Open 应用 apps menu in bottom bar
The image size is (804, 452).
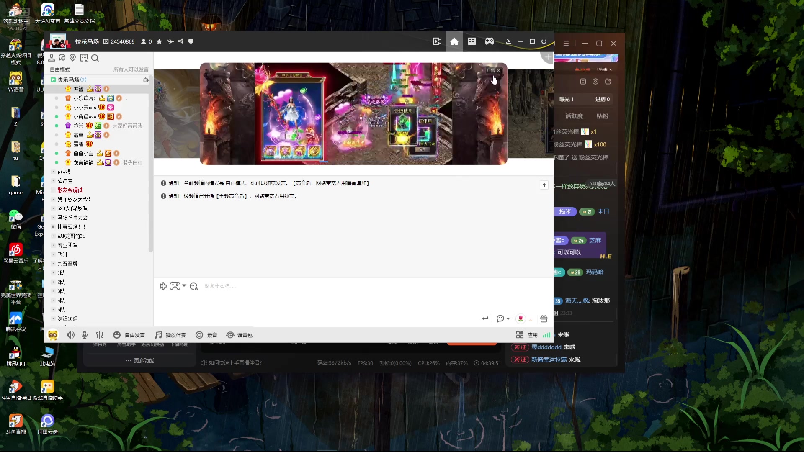coord(527,335)
